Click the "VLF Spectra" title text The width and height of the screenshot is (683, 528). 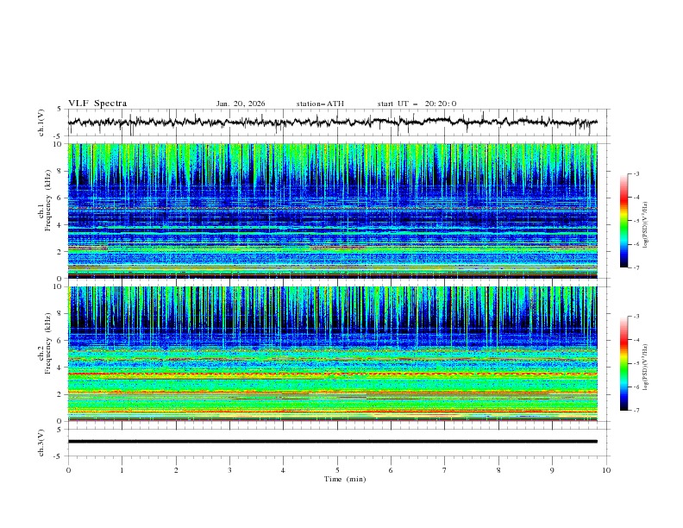pos(97,104)
